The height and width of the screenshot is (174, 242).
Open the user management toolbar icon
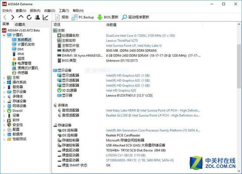click(37, 17)
